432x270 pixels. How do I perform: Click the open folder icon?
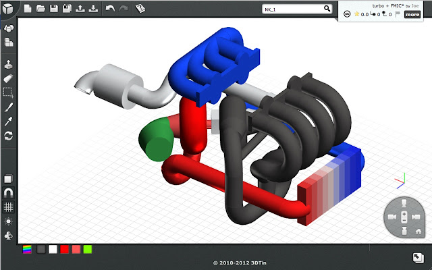[40, 9]
